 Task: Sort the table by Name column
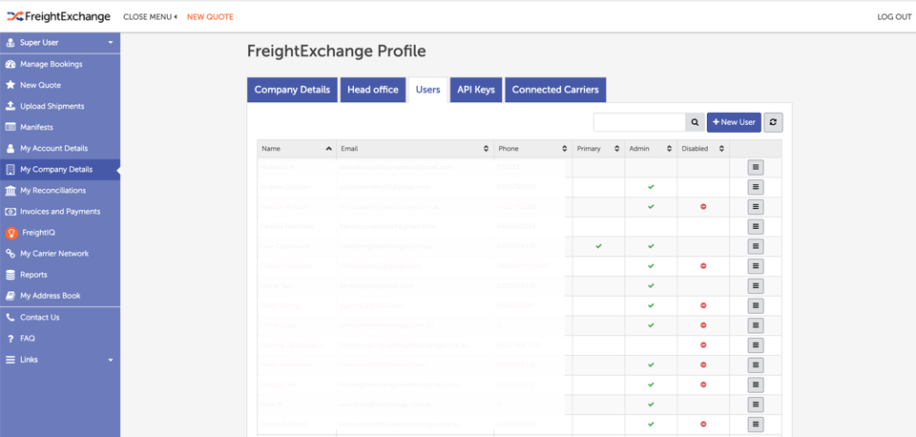coord(297,149)
